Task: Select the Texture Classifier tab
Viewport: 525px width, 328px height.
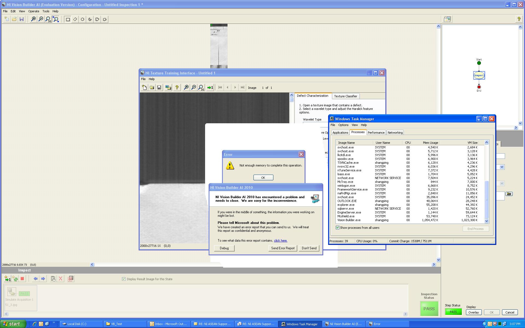Action: tap(345, 96)
